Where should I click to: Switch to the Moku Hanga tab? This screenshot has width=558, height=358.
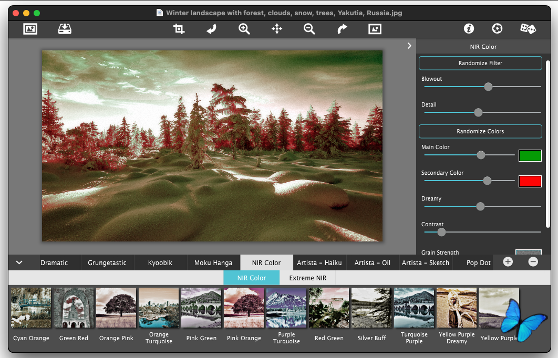[x=213, y=263]
